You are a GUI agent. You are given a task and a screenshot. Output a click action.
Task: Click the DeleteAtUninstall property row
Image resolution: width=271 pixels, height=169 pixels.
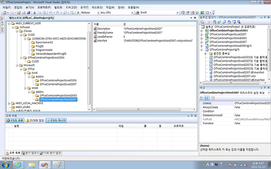coord(235,115)
